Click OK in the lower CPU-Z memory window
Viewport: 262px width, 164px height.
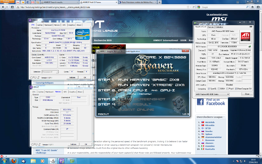(86, 144)
